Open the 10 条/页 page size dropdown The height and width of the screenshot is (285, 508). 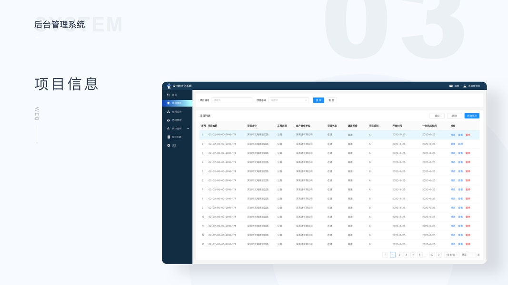(x=452, y=255)
